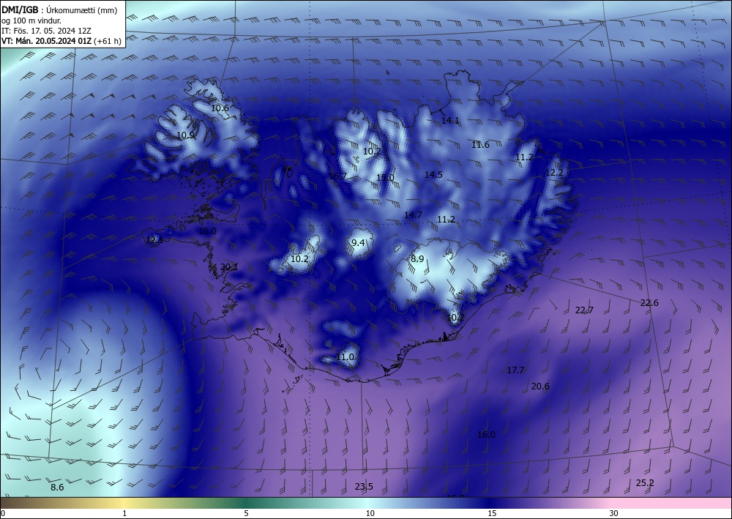This screenshot has width=732, height=519.
Task: Select the 22.6 map value
Action: (x=649, y=303)
